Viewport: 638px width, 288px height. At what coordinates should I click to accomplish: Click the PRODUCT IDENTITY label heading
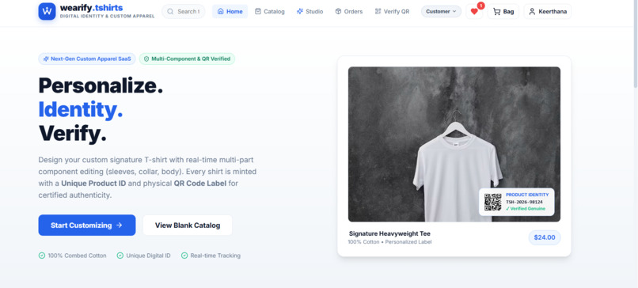coord(527,195)
